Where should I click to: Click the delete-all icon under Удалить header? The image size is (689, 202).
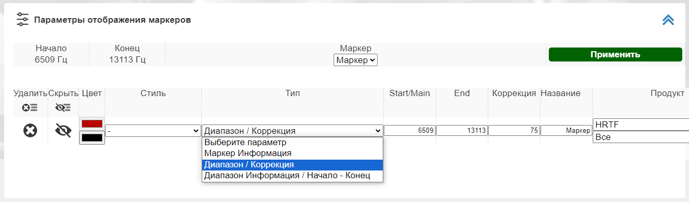(x=30, y=107)
